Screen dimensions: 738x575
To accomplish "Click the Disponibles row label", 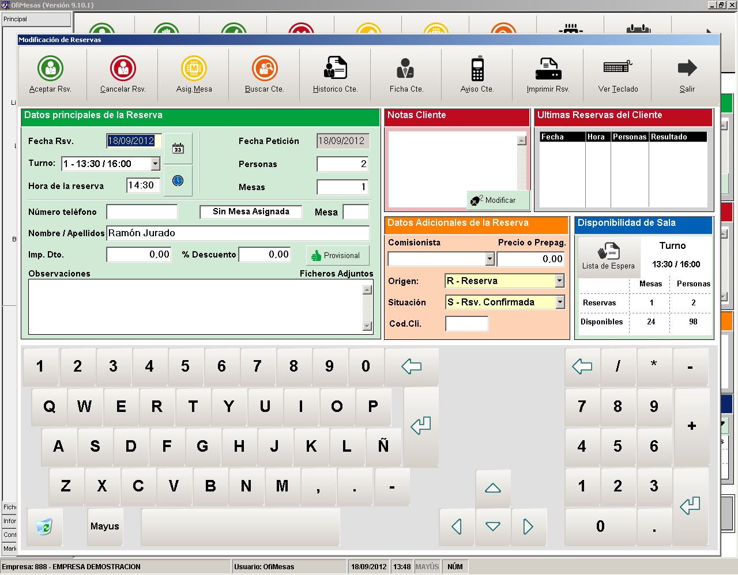I will (x=602, y=322).
